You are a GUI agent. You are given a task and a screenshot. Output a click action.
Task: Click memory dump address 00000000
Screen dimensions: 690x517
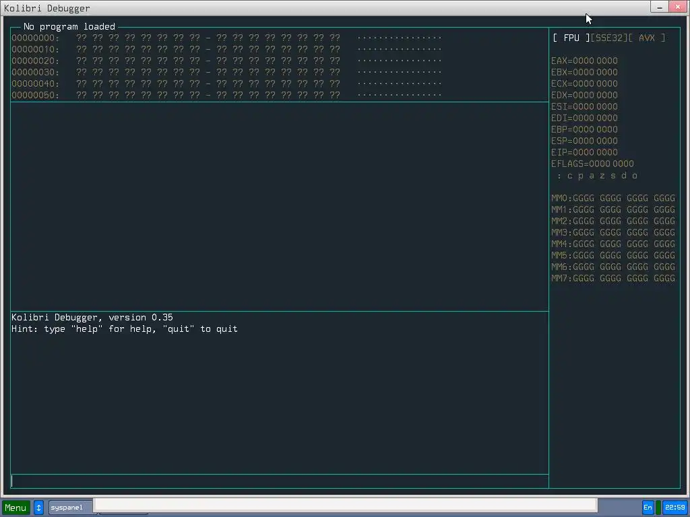click(x=35, y=38)
